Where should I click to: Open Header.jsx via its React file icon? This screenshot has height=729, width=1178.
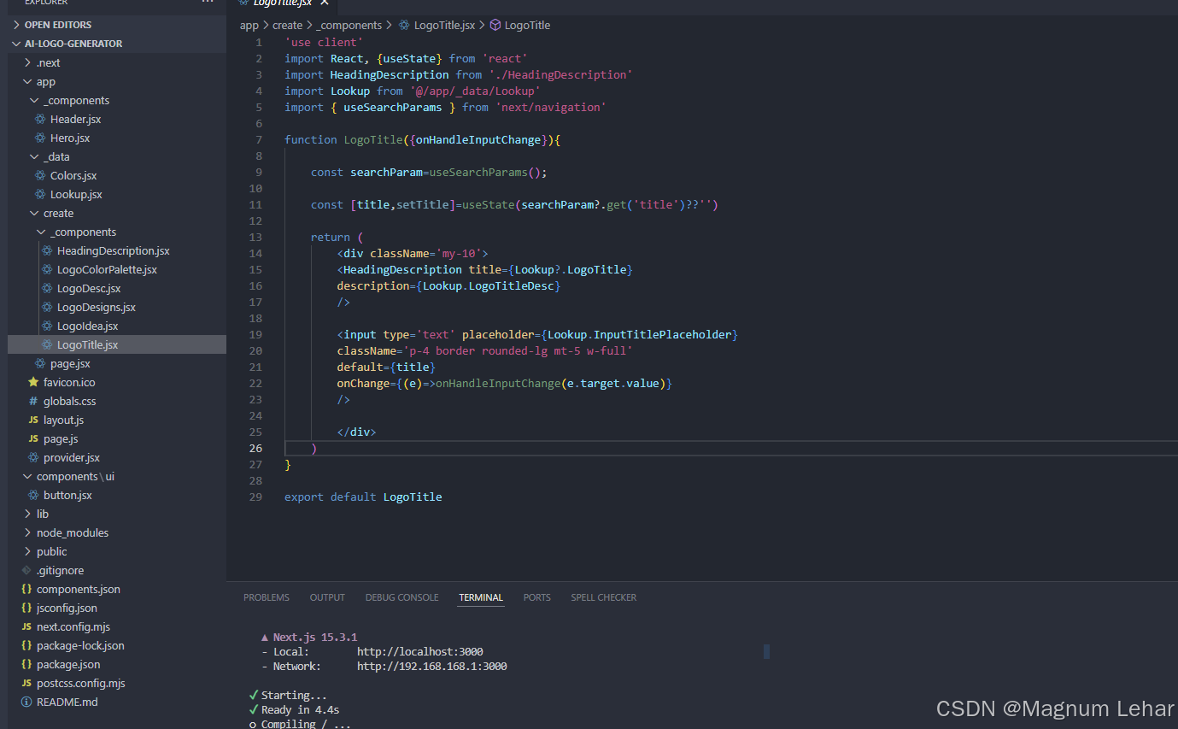point(40,119)
